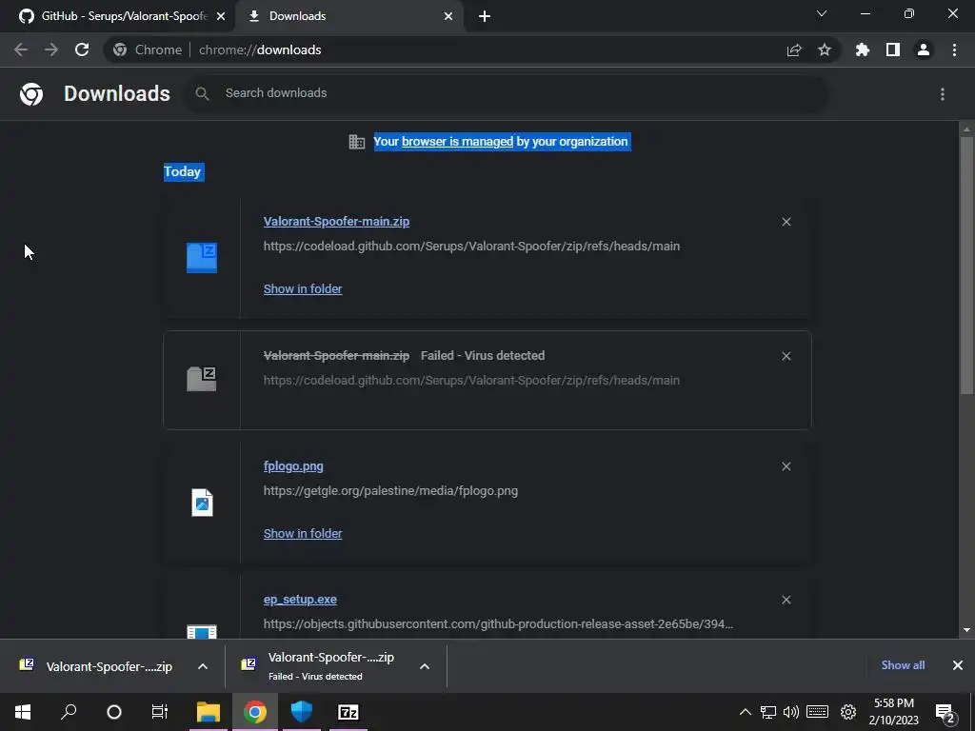The image size is (975, 731).
Task: Click the codeload URL of the failed download
Action: (471, 381)
